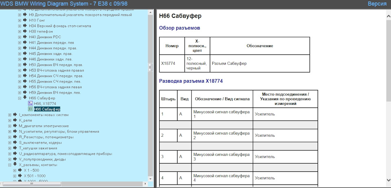Select the highlighted H66 Сабвуфер leaf item
This screenshot has height=188, width=391.
47,109
